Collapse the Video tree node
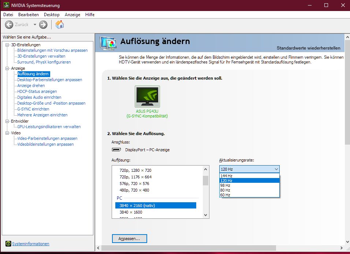The width and height of the screenshot is (350, 254). 7,133
